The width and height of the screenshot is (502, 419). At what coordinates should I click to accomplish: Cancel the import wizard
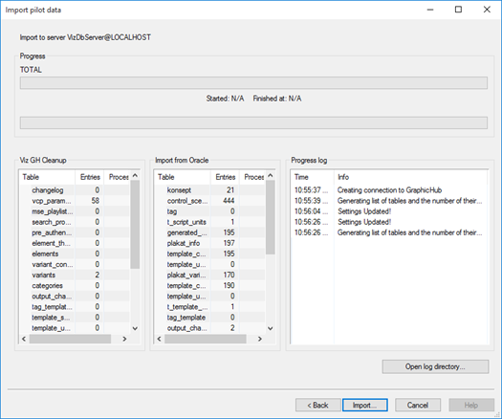[418, 406]
